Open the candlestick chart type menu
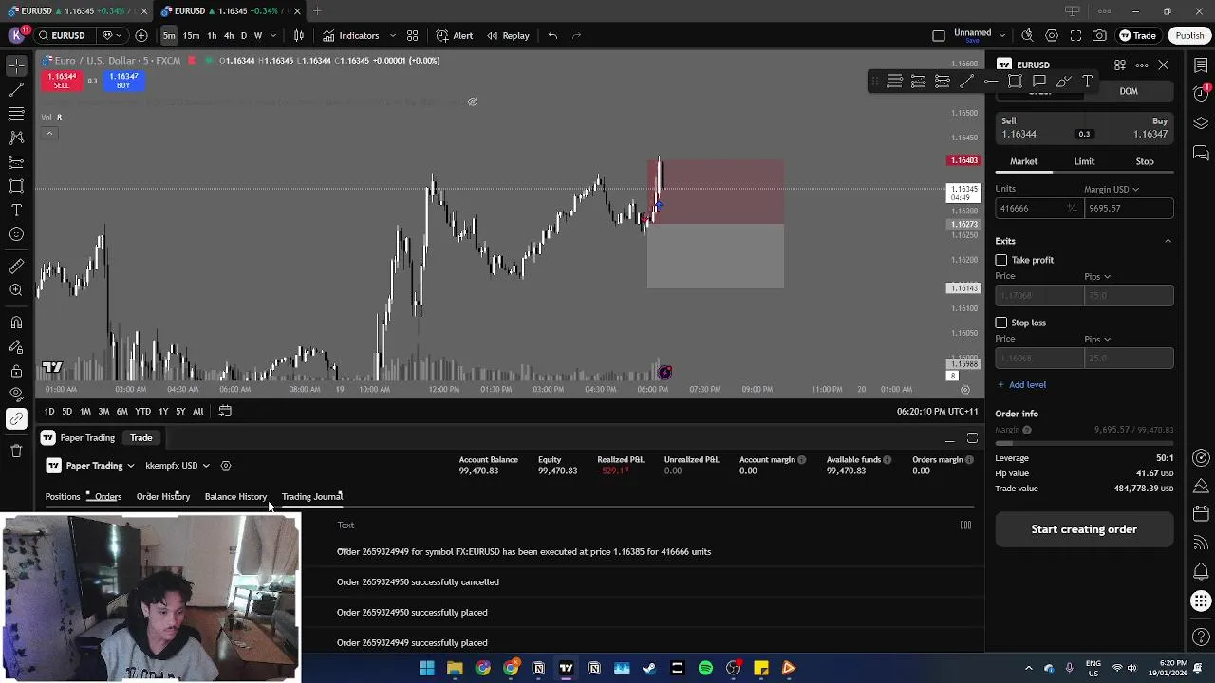Viewport: 1215px width, 683px height. (299, 35)
